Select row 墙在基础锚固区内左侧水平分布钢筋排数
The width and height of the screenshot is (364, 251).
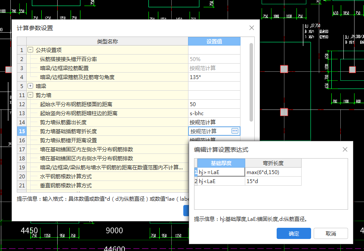click(x=107, y=150)
